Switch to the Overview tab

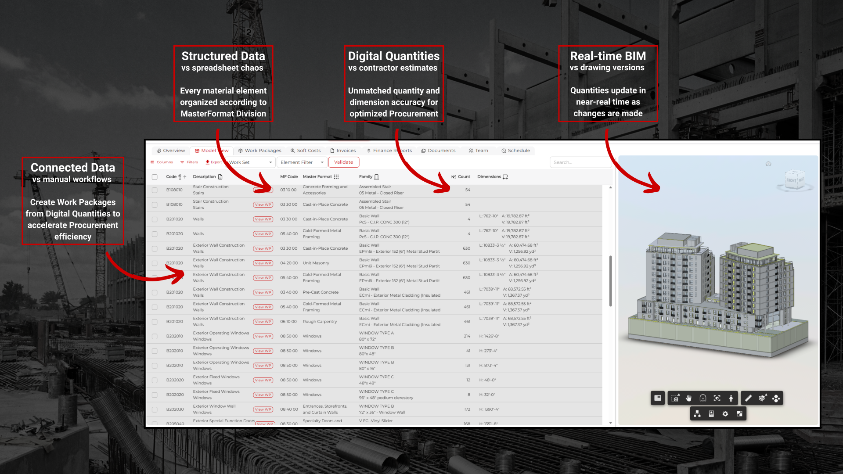[171, 151]
